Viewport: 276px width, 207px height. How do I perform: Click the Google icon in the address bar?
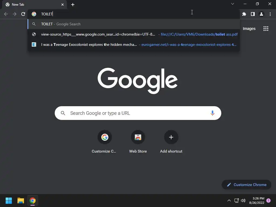click(34, 14)
